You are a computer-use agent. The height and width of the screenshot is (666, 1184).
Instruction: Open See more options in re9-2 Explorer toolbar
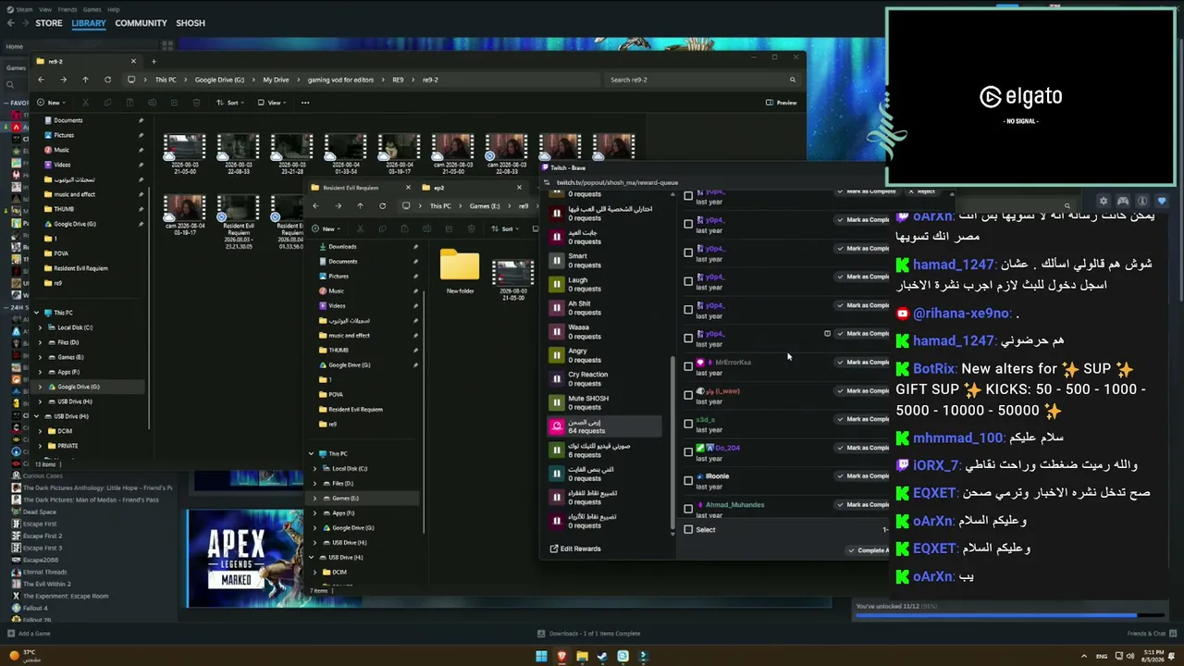pos(305,103)
